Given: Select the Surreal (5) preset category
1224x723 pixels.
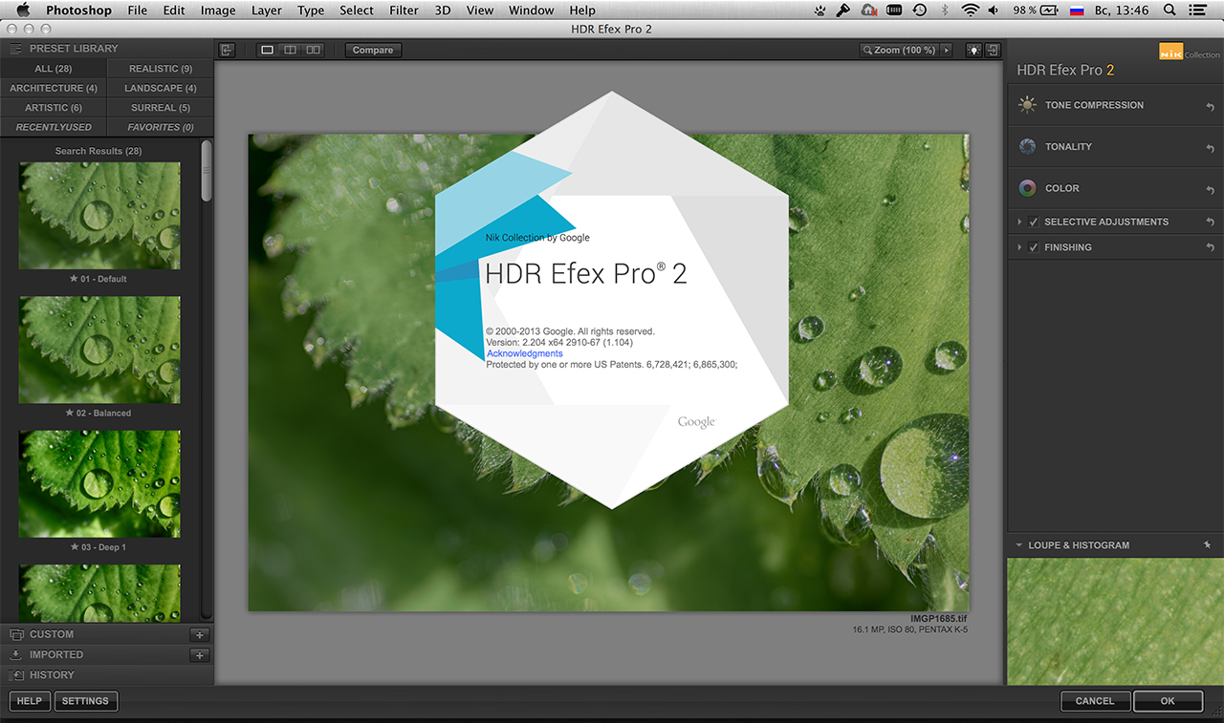Looking at the screenshot, I should (x=161, y=108).
